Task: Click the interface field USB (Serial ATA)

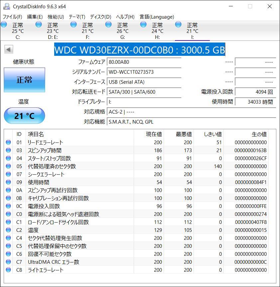Action: tap(144, 82)
